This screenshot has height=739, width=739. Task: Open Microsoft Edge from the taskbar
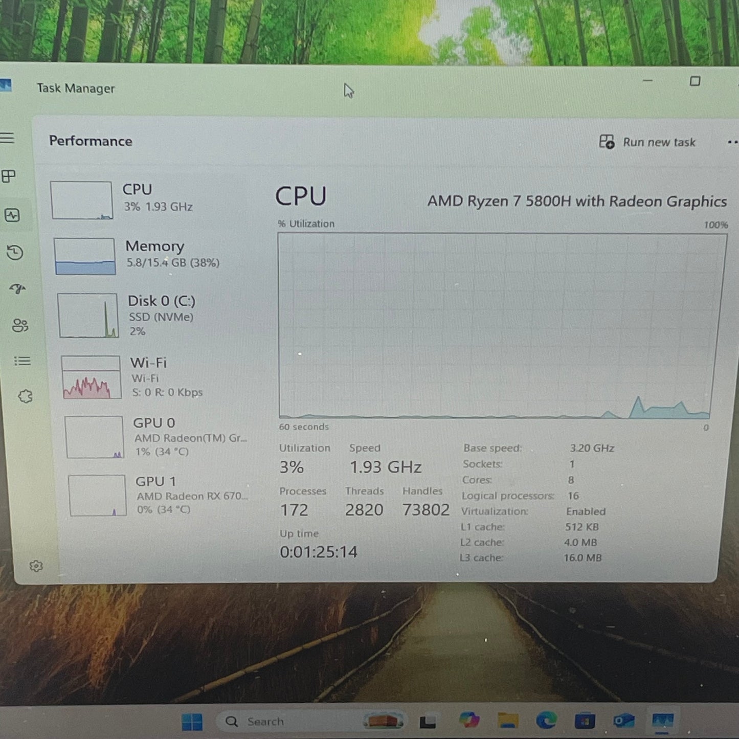pos(546,721)
